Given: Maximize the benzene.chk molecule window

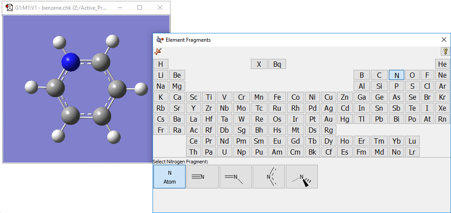Looking at the screenshot, I should click(x=140, y=7).
